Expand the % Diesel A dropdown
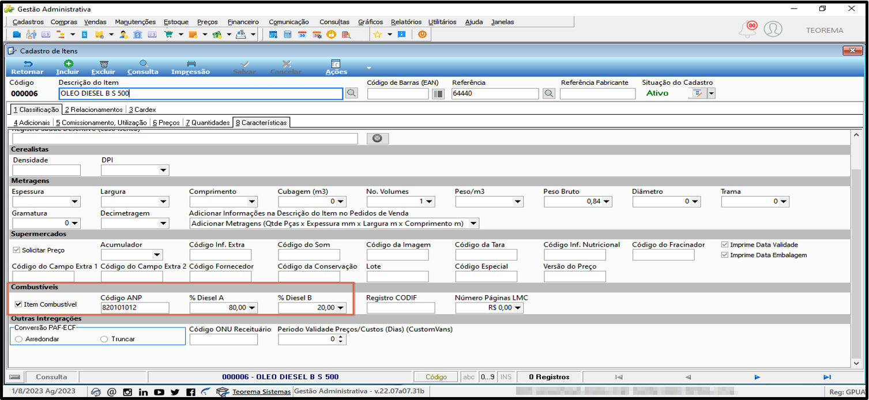The height and width of the screenshot is (400, 869). (252, 308)
